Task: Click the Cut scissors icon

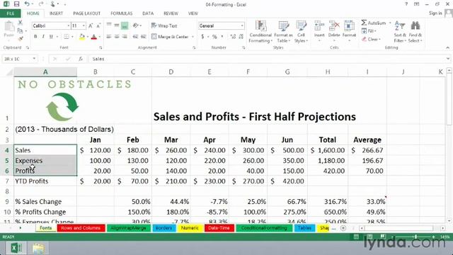Action: (x=20, y=22)
